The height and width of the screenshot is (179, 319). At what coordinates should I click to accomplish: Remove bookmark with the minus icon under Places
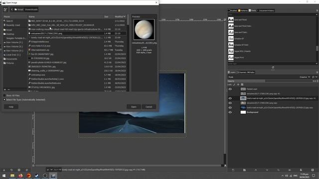[x=9, y=89]
